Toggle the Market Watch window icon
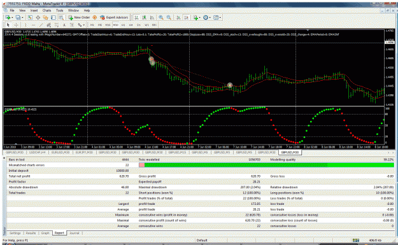 tap(30, 18)
